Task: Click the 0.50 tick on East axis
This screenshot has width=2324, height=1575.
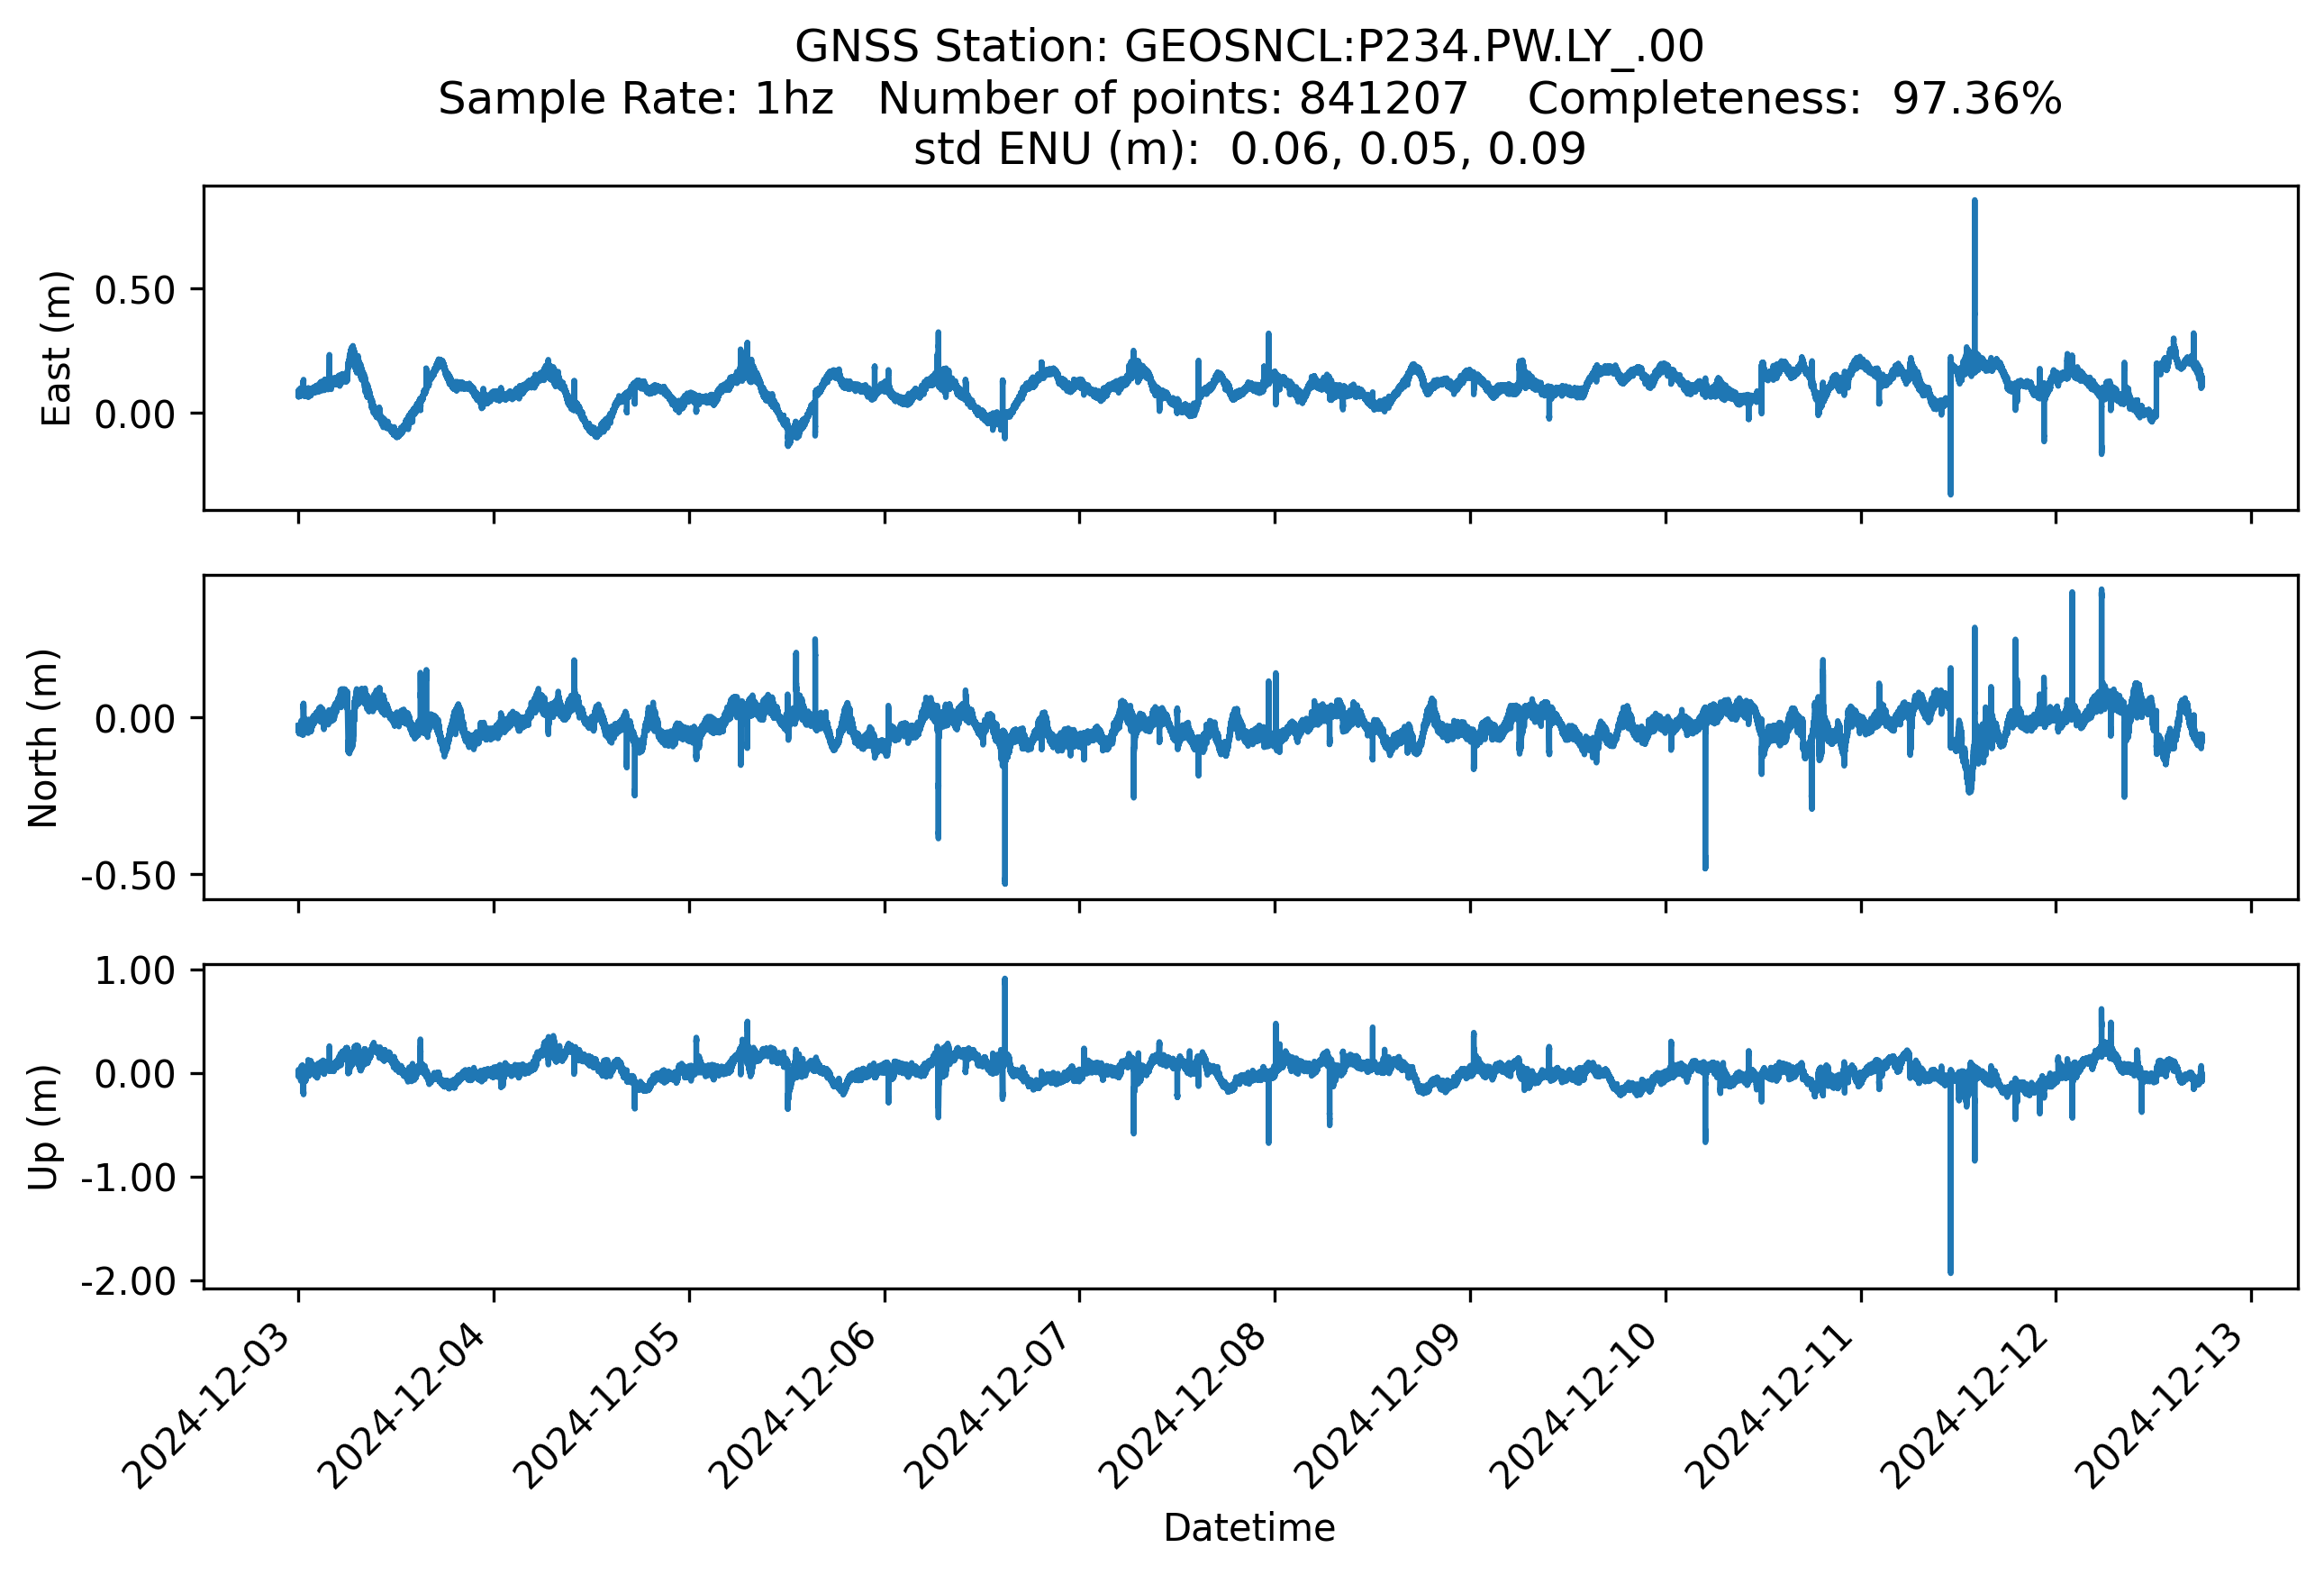Action: (134, 291)
